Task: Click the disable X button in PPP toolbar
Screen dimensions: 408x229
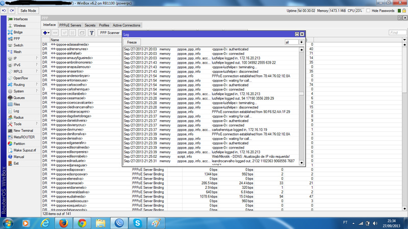Action: point(72,33)
